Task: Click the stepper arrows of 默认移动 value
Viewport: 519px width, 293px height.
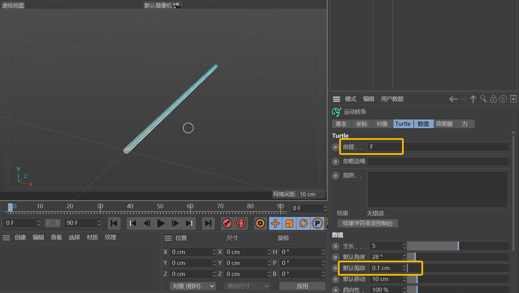Action: [x=404, y=279]
